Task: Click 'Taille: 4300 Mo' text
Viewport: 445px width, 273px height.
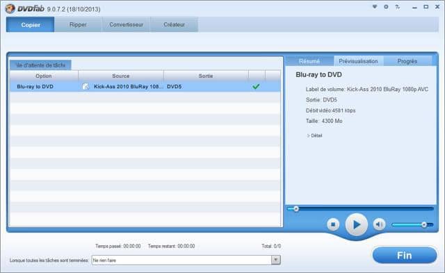Action: pos(324,121)
